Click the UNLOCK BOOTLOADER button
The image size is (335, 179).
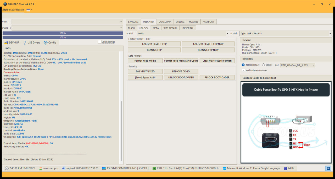[x=181, y=77]
